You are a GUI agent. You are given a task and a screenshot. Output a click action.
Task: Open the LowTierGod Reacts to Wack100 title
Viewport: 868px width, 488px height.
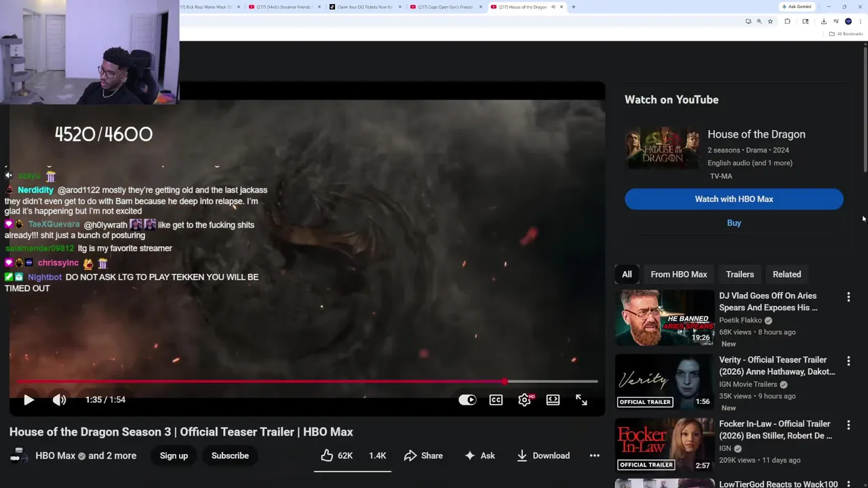[778, 484]
